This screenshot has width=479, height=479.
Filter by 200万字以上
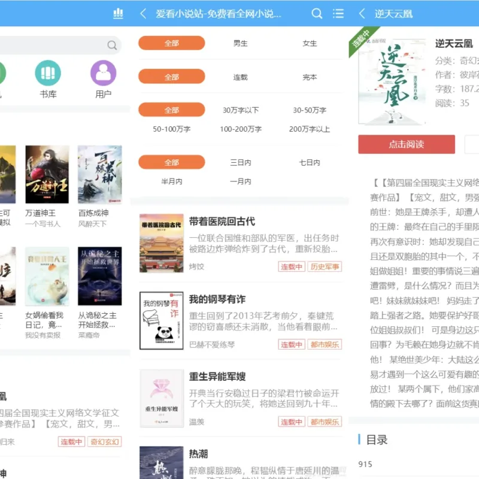pyautogui.click(x=310, y=129)
